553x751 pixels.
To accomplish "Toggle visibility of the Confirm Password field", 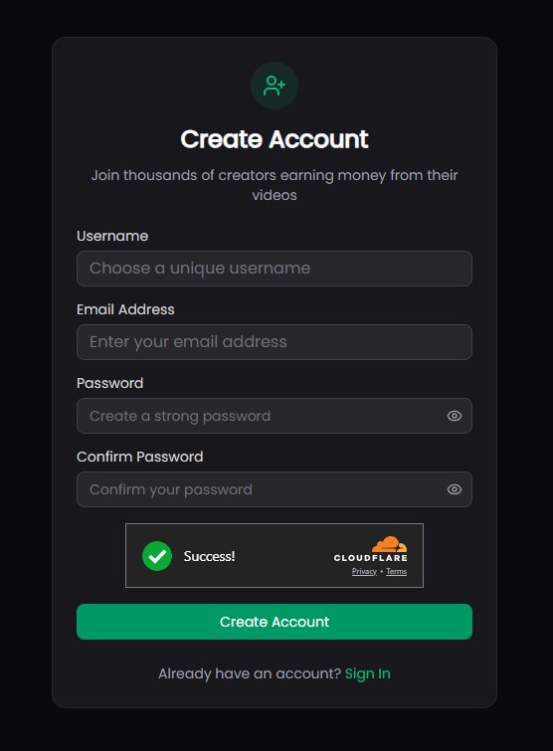I will (455, 489).
